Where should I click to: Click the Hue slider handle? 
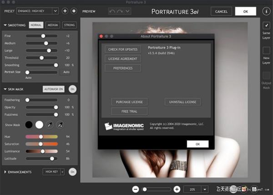click(41, 137)
